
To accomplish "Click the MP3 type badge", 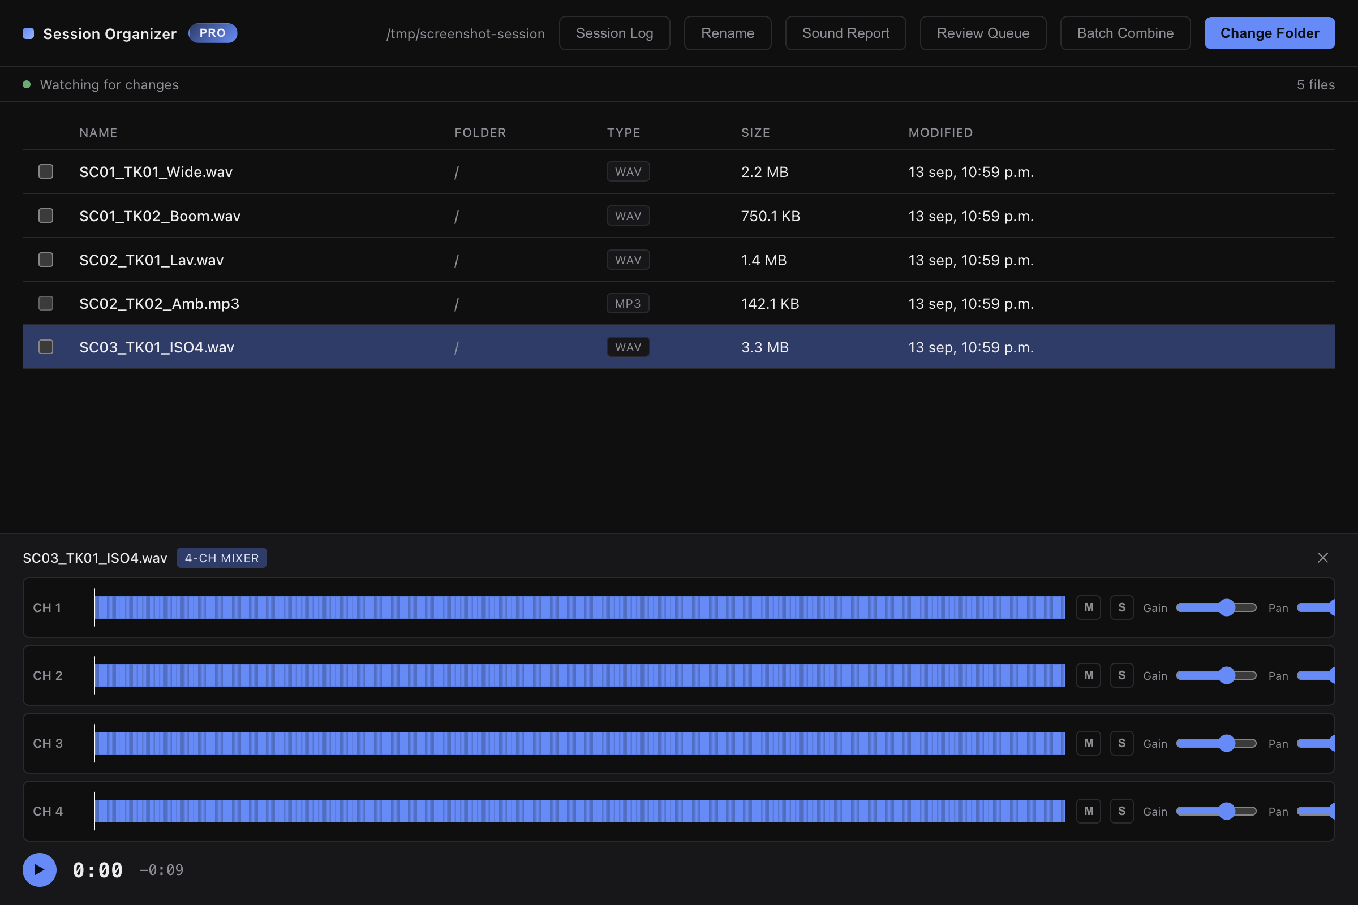I will [x=628, y=304].
